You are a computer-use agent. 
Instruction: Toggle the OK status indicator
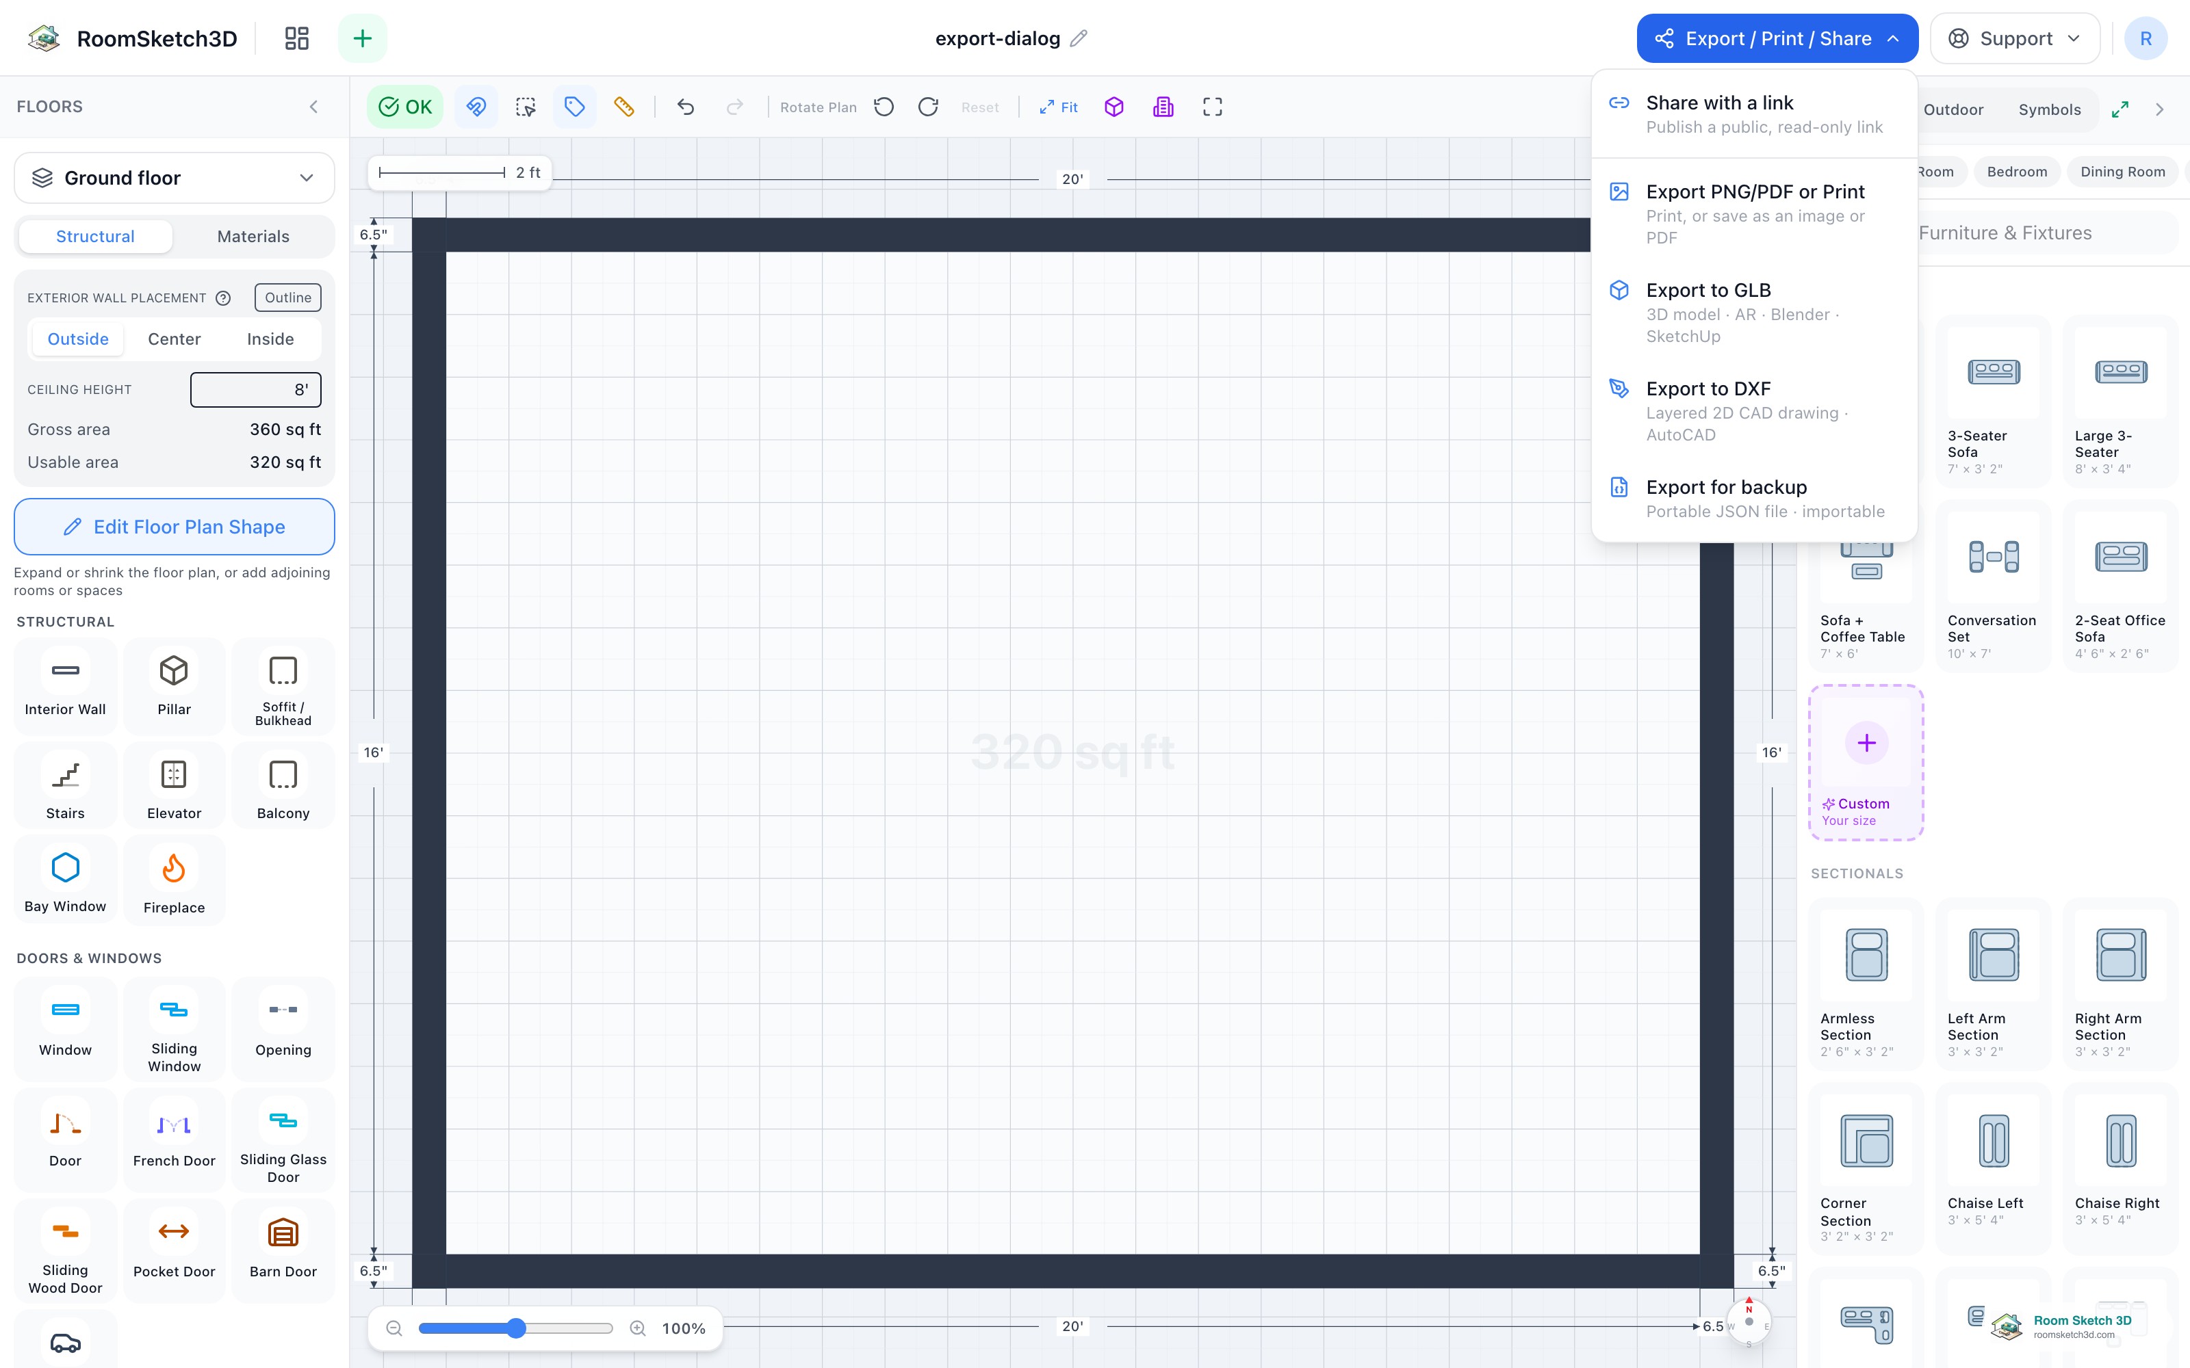pos(404,107)
